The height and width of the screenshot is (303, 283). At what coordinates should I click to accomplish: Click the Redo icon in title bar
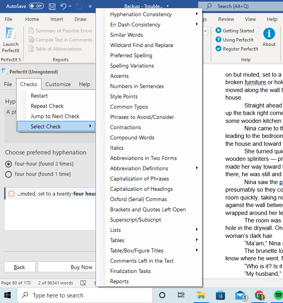[79, 6]
